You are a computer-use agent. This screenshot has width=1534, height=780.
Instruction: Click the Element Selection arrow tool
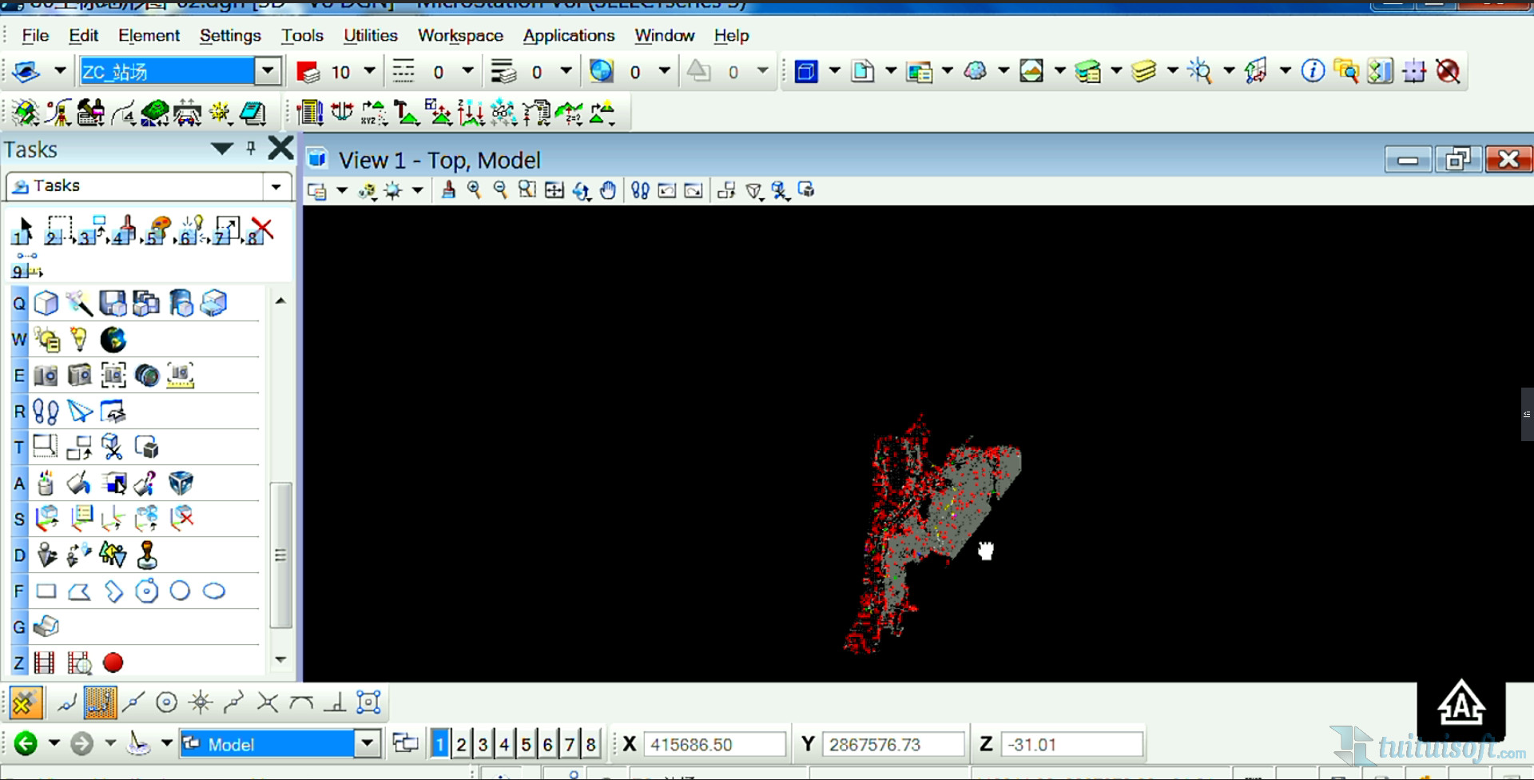pyautogui.click(x=23, y=229)
